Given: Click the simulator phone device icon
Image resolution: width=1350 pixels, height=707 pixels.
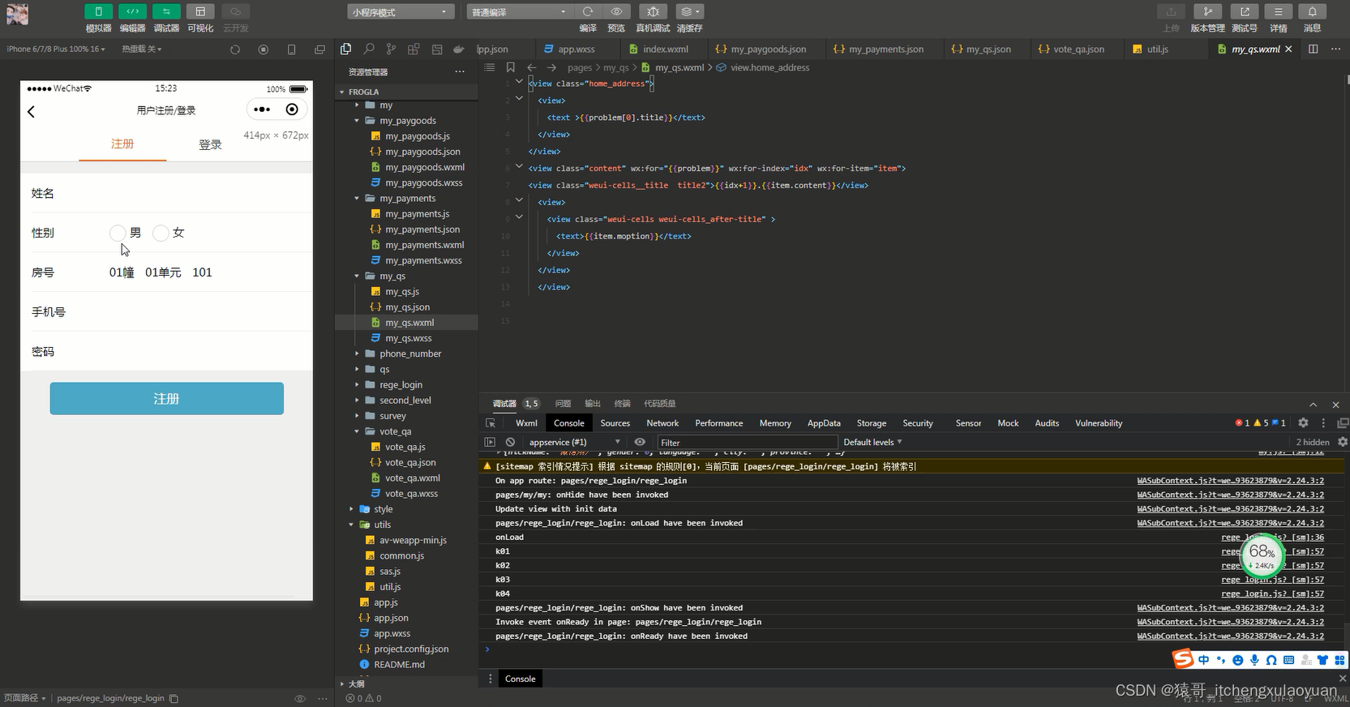Looking at the screenshot, I should [292, 49].
